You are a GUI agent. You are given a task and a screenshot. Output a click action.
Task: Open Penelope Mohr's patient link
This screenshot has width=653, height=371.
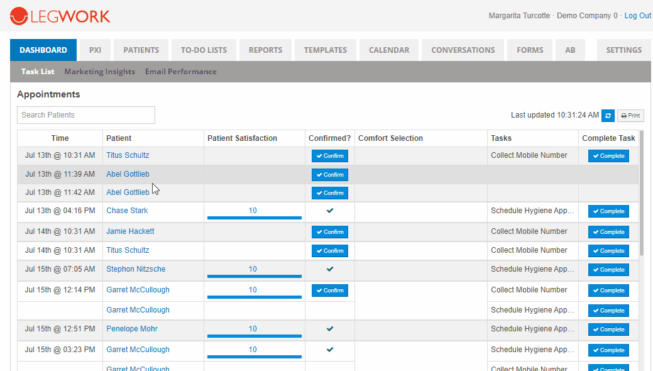click(132, 329)
